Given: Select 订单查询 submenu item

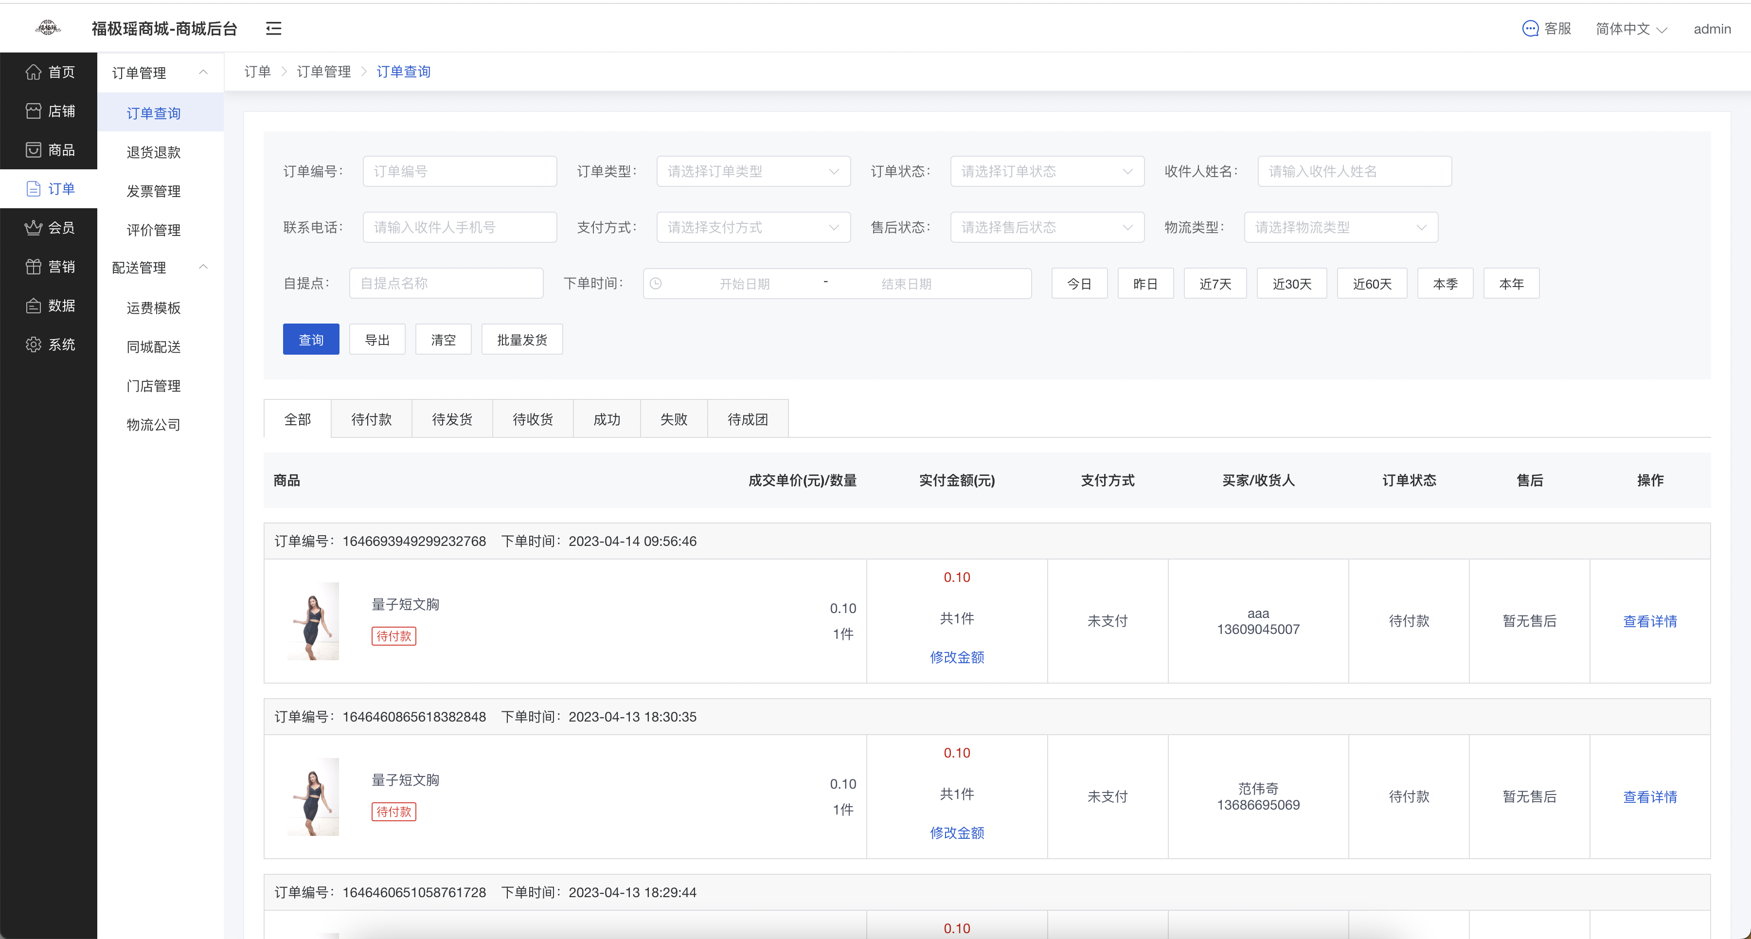Looking at the screenshot, I should (161, 113).
